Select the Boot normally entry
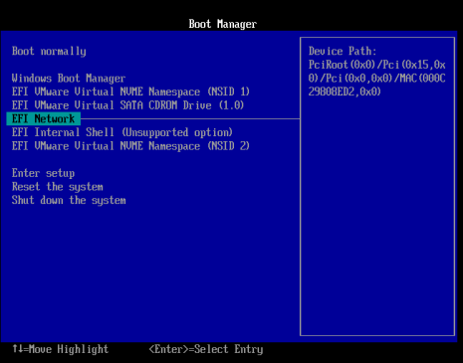This screenshot has width=463, height=363. [49, 52]
